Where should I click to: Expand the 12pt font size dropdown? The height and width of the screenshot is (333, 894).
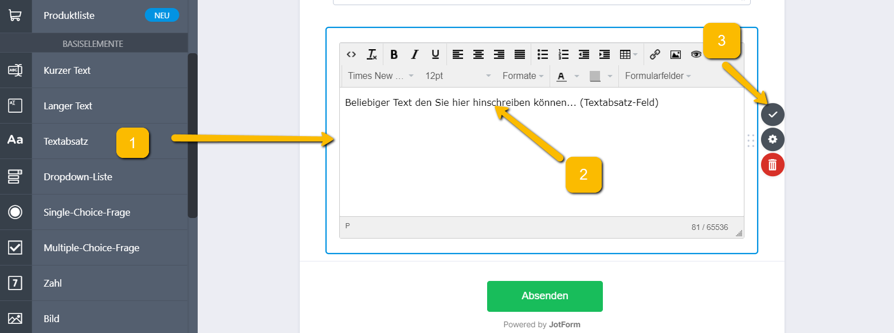[457, 76]
